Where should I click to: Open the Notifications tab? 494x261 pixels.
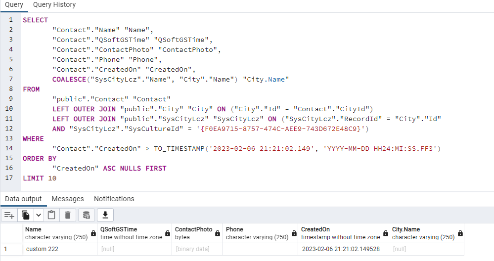click(114, 199)
